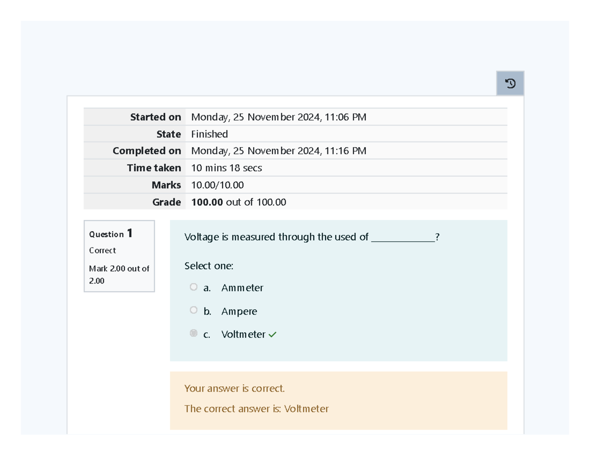The width and height of the screenshot is (590, 455).
Task: Click the 'Completed on' row label
Action: (x=147, y=151)
